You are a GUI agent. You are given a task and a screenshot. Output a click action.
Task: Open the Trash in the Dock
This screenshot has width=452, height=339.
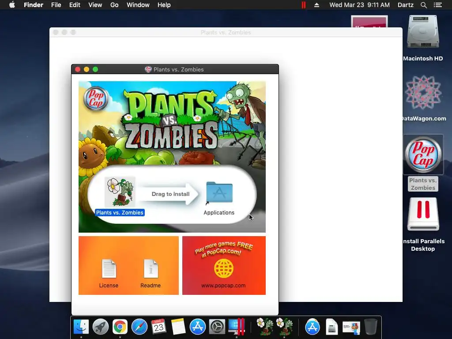coord(371,327)
